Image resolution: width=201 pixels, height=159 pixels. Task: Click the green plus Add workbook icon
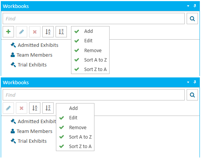(x=8, y=32)
